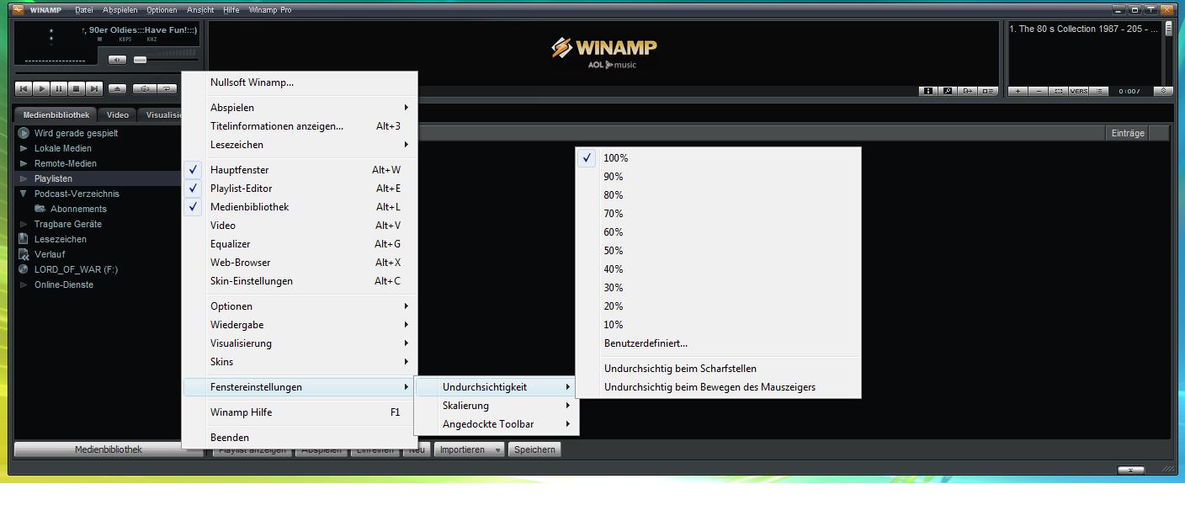Start playback with the play button

[x=40, y=88]
